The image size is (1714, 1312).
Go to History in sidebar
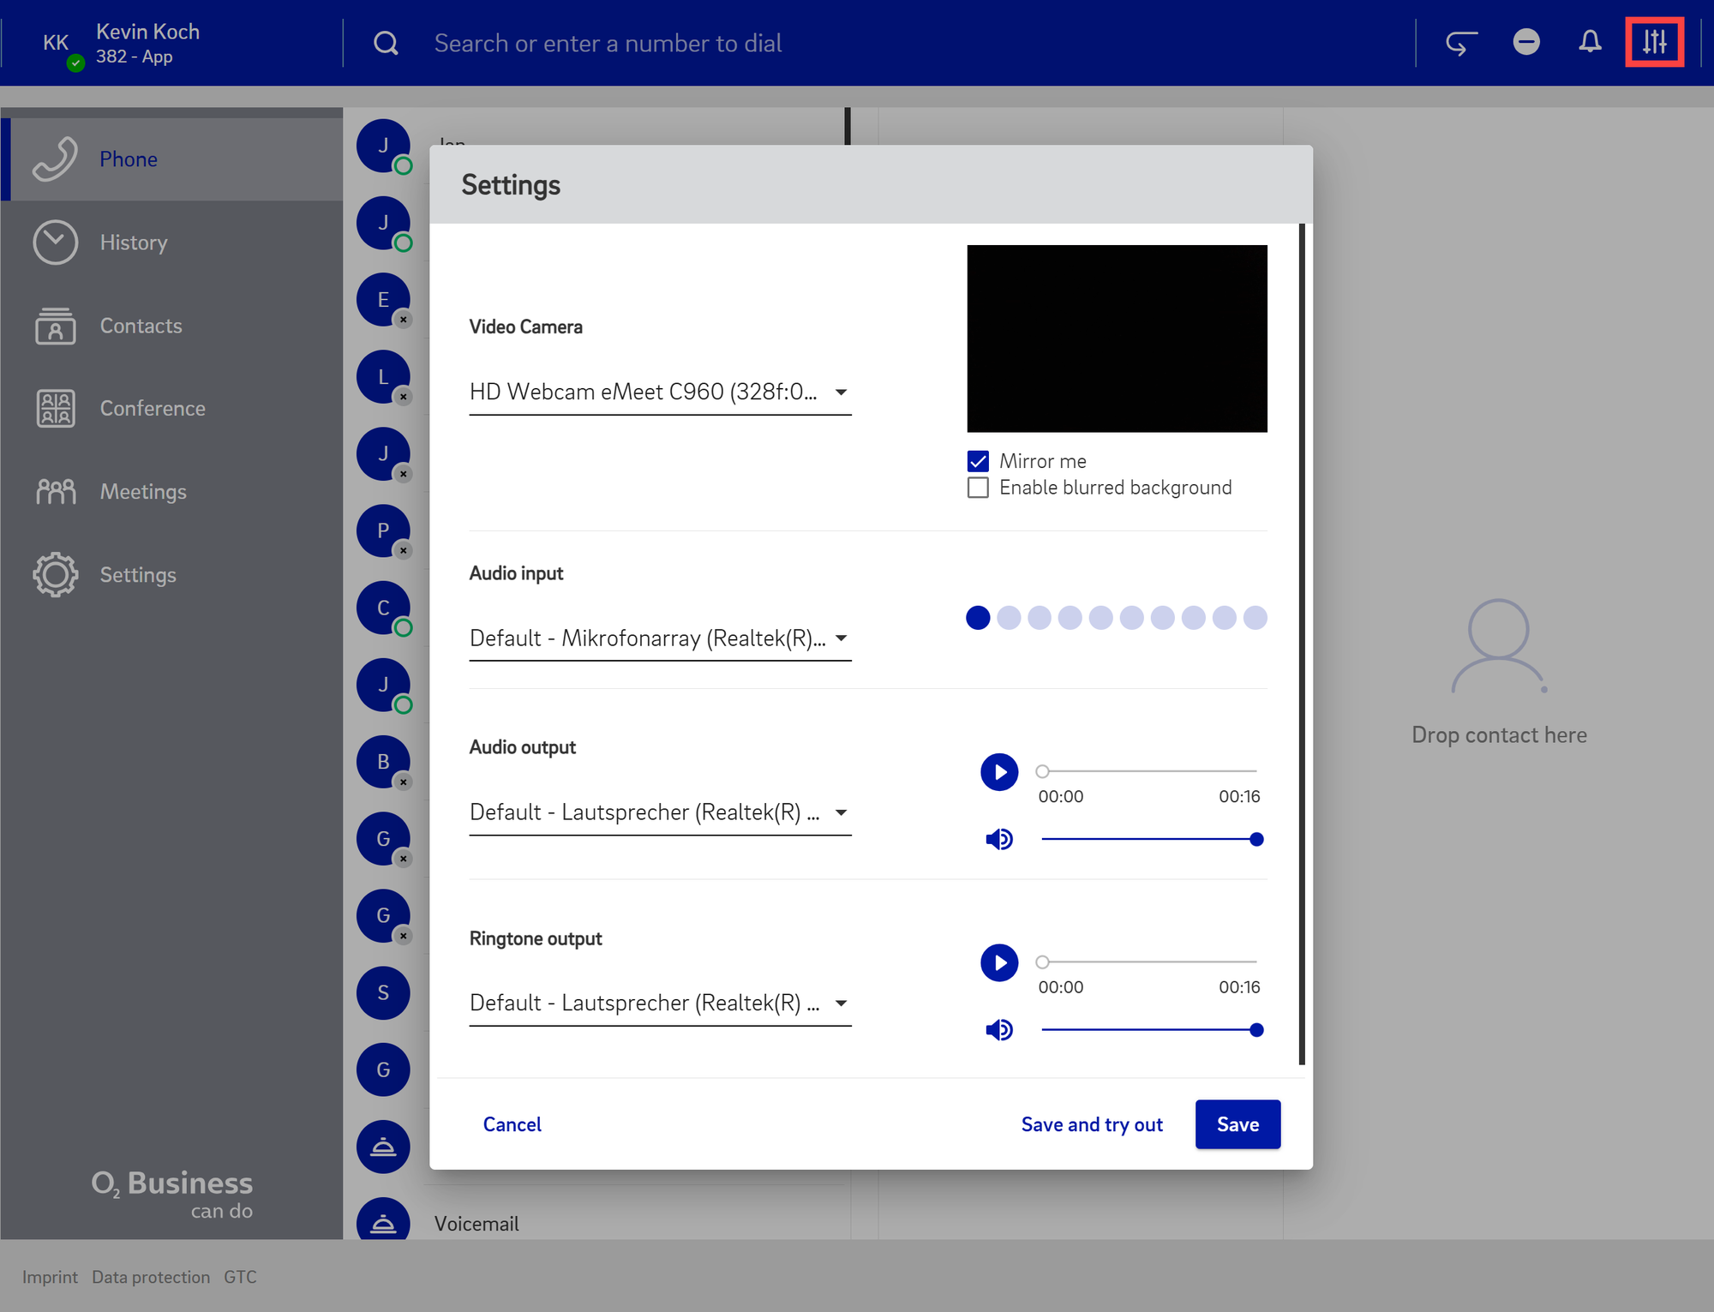pos(133,243)
